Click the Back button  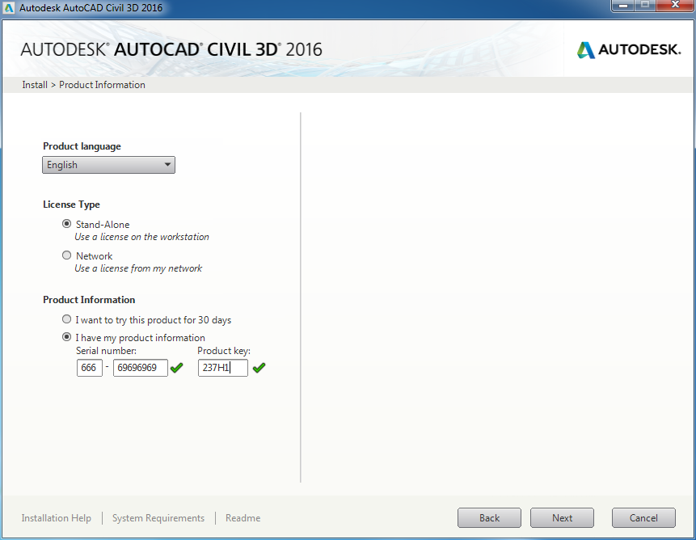tap(489, 518)
